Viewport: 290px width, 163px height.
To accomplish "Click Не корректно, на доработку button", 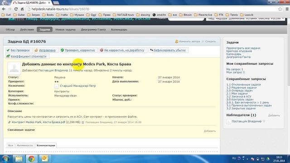I will 122,50.
